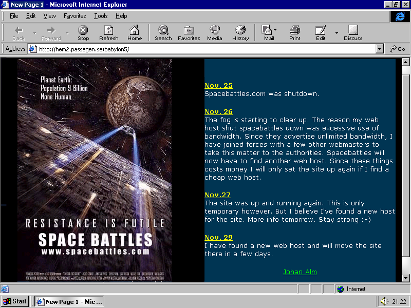Click the Johan Alm link
The height and width of the screenshot is (308, 411).
[300, 272]
